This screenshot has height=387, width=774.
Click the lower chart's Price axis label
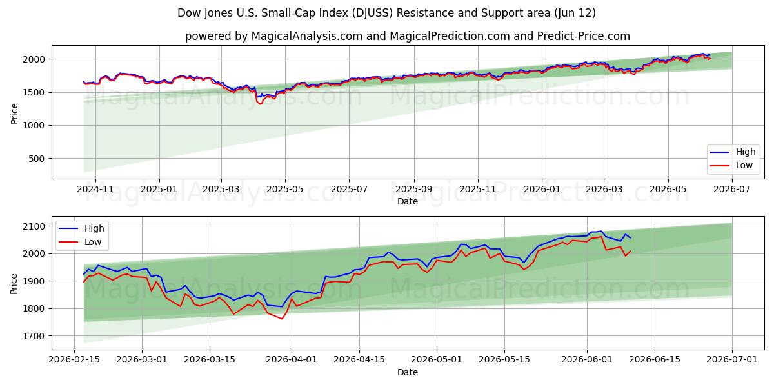[15, 283]
